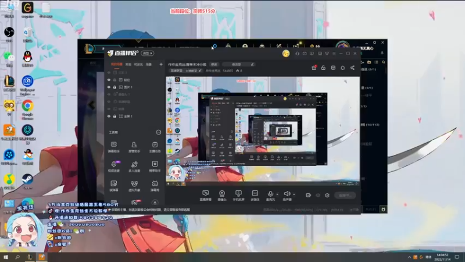
Task: Toggle the preview eye icon near settings
Action: point(318,195)
